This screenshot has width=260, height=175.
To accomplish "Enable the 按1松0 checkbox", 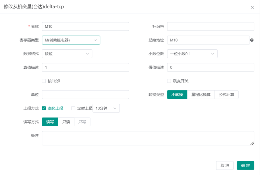I will click(44, 81).
